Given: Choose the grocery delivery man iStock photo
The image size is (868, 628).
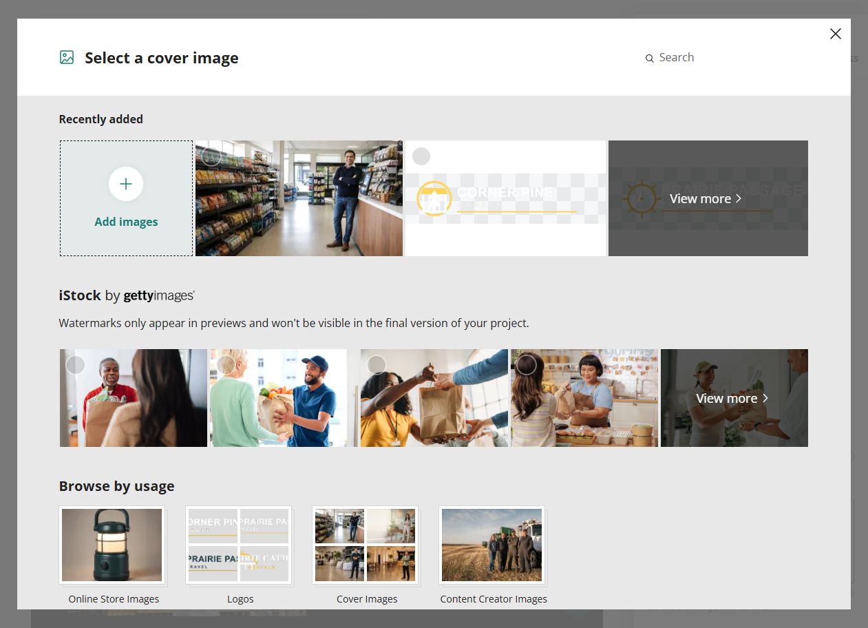Looking at the screenshot, I should coord(284,398).
